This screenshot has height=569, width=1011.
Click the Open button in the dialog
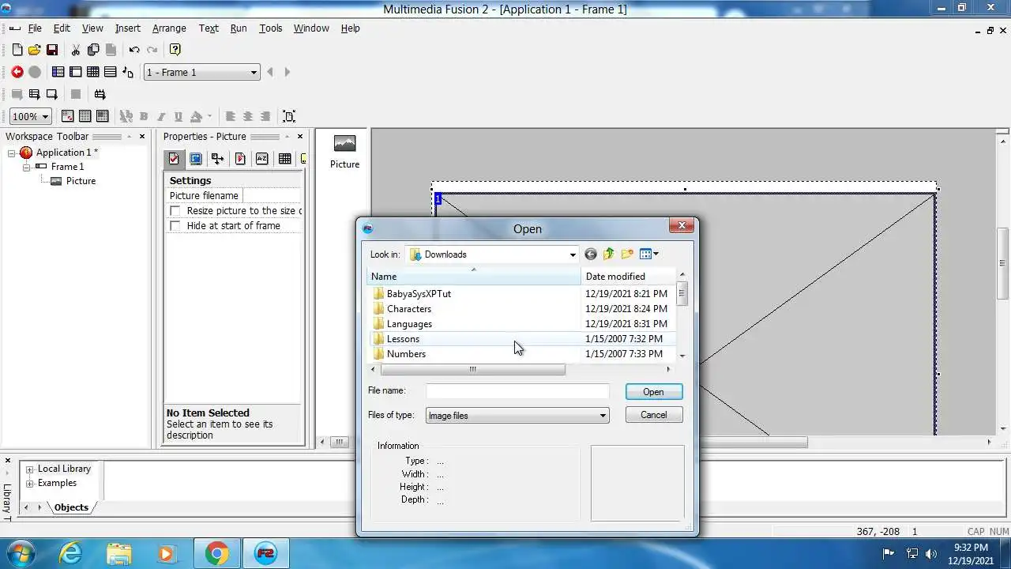click(653, 392)
